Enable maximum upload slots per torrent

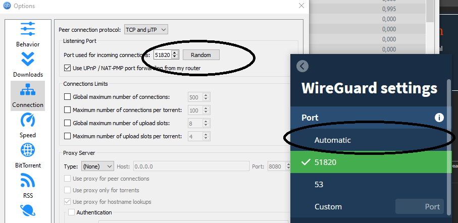click(x=68, y=136)
